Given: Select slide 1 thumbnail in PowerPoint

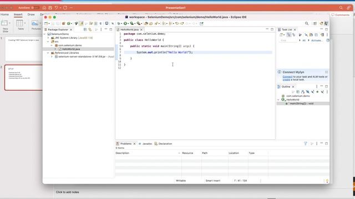Looking at the screenshot, I should coord(23,49).
